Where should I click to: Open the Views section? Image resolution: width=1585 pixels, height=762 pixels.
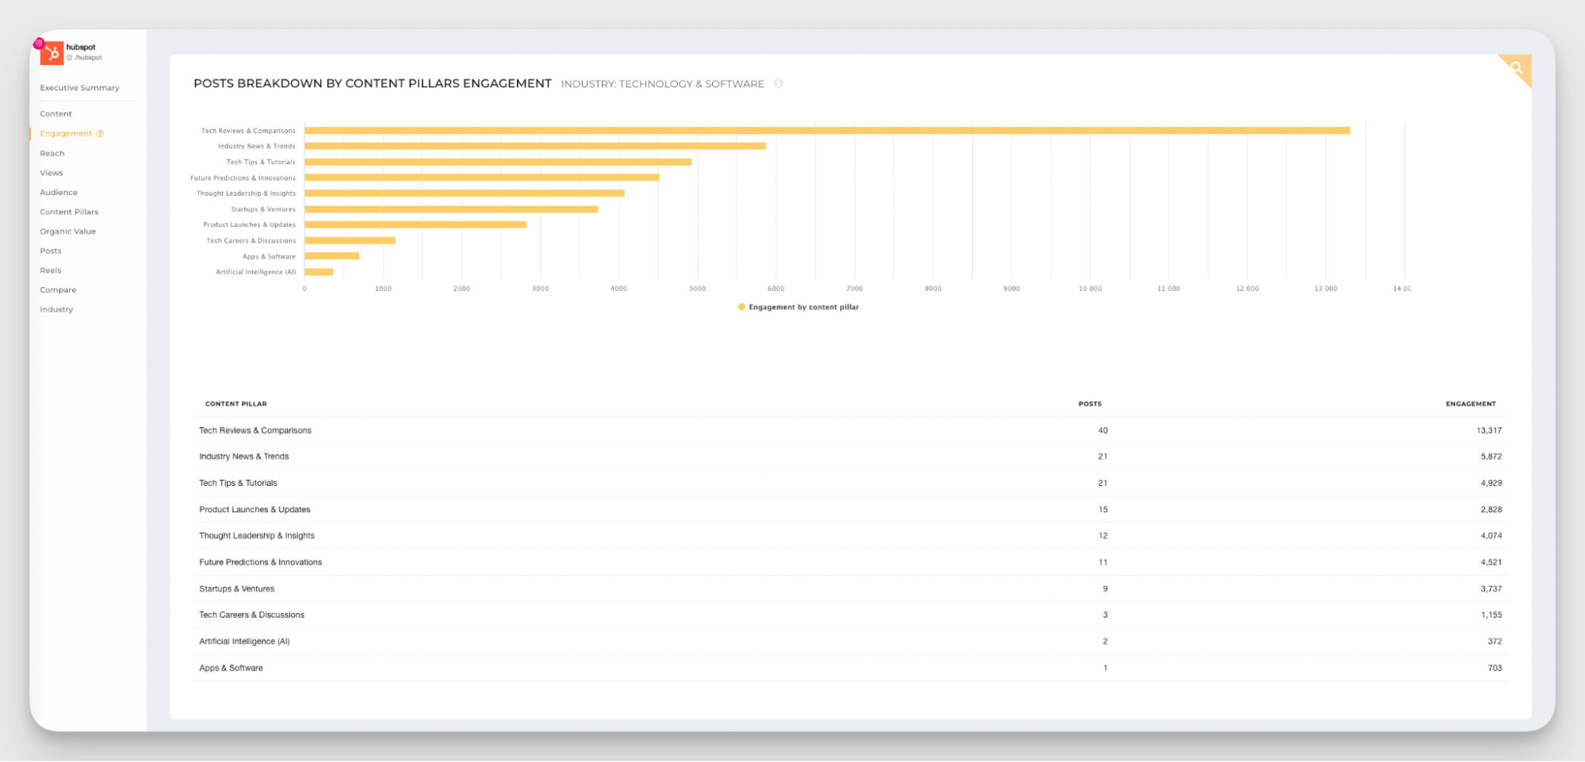[x=51, y=172]
